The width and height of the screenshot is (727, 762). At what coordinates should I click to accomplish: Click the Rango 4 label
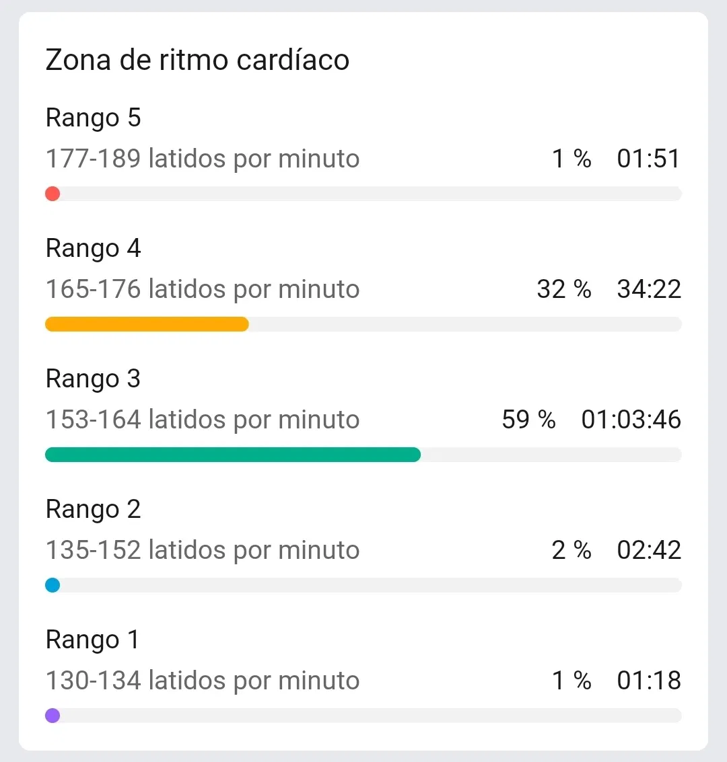(93, 248)
